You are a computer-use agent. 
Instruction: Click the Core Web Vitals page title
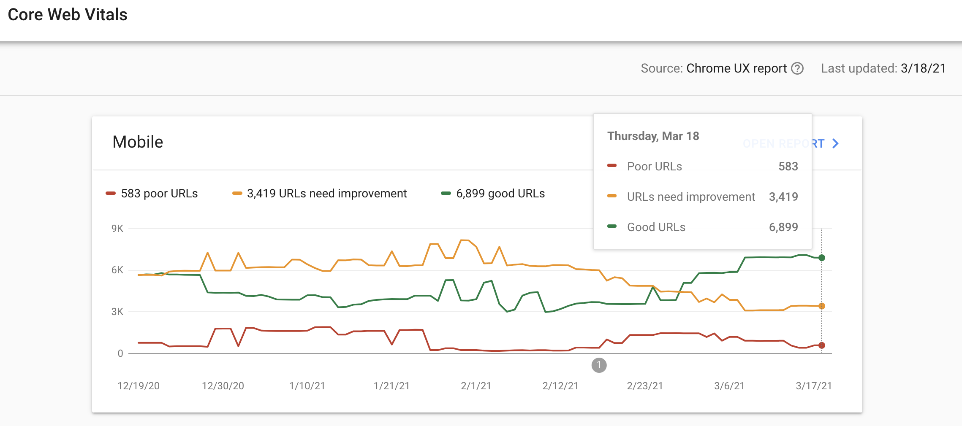(68, 15)
